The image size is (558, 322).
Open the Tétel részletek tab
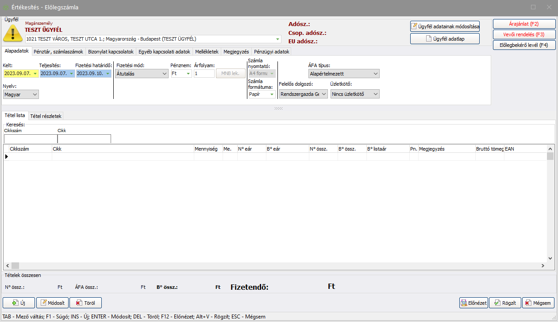tap(46, 116)
